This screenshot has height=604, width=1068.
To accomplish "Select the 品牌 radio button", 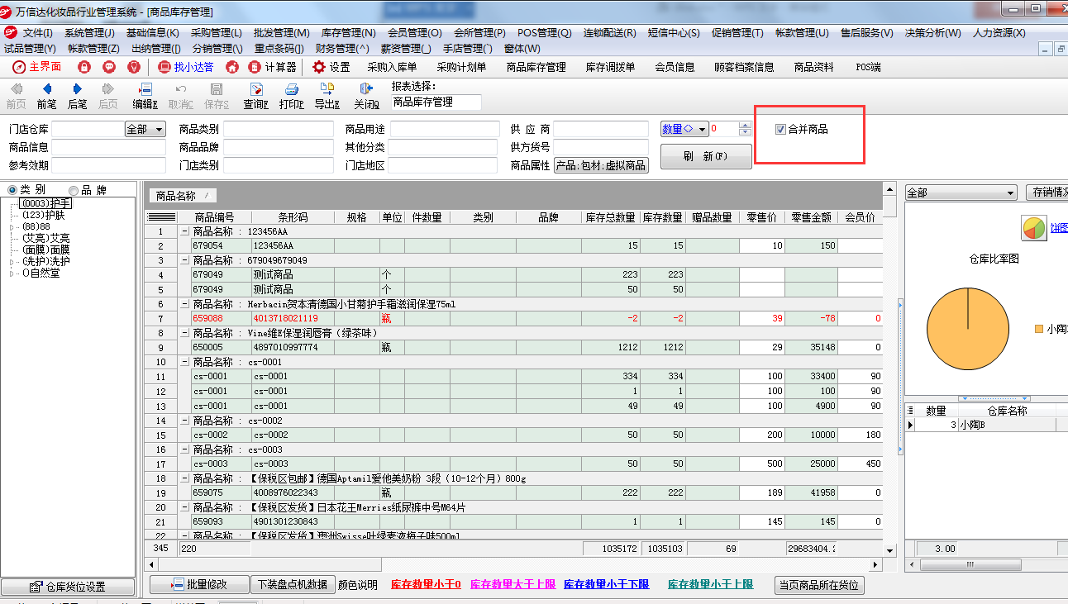I will (x=74, y=190).
